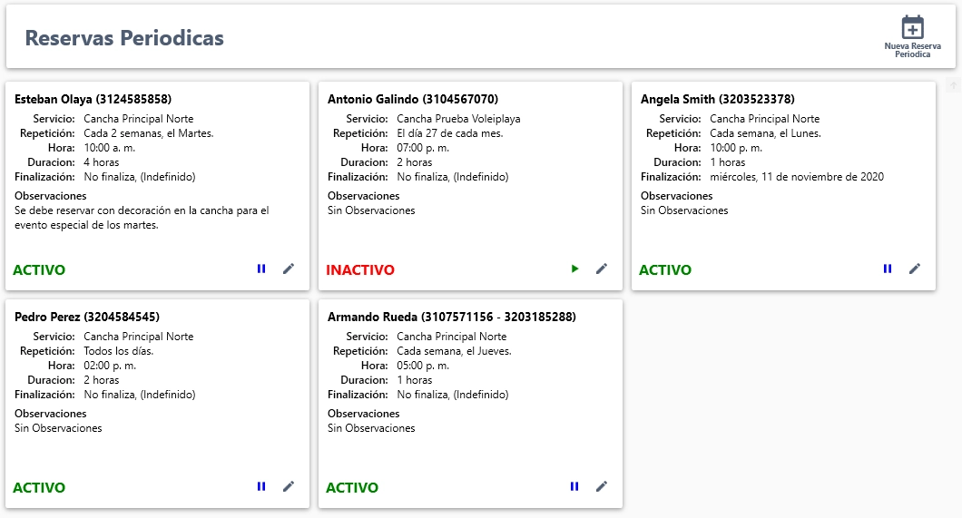This screenshot has width=962, height=518.
Task: Activate Antonio Galindo's inactive reservation with play
Action: pos(574,269)
